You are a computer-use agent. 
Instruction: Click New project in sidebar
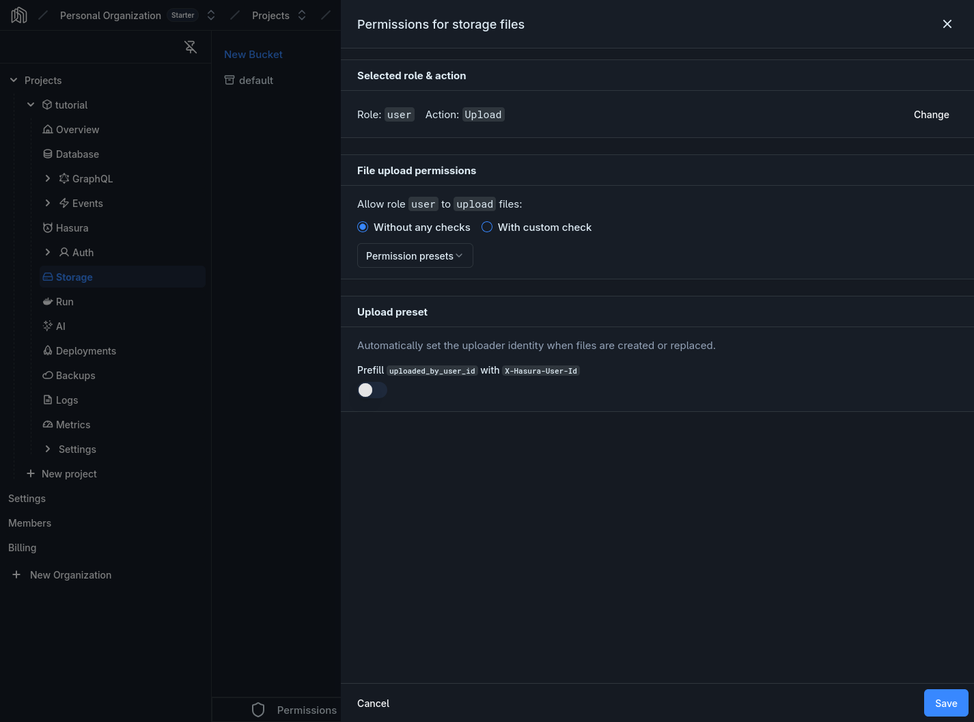(69, 473)
